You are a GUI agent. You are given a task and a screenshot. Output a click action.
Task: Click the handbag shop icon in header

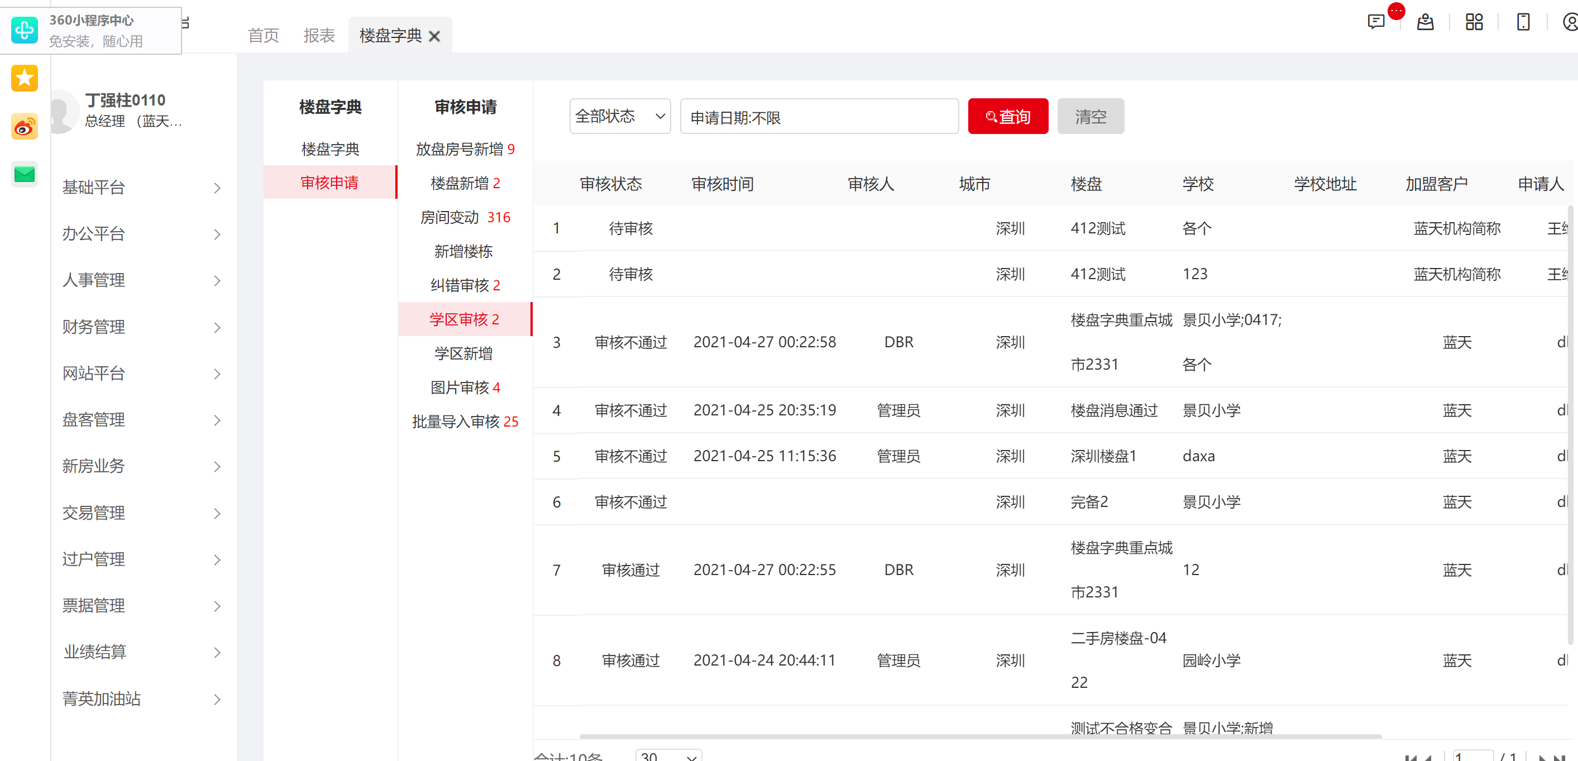1426,23
